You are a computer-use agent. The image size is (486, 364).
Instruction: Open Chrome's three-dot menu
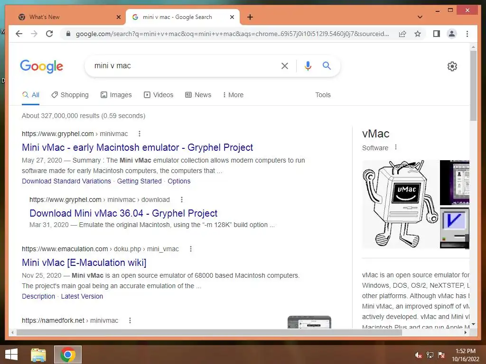[467, 34]
